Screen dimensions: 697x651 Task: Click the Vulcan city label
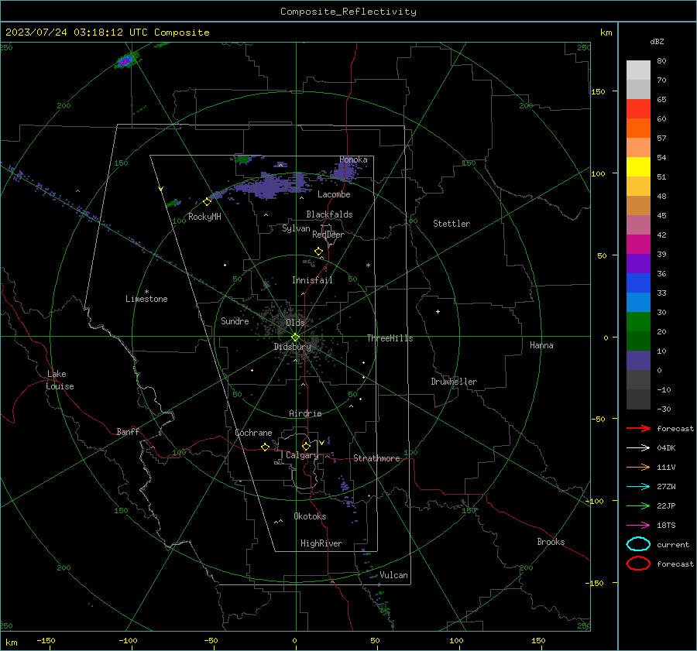click(393, 575)
